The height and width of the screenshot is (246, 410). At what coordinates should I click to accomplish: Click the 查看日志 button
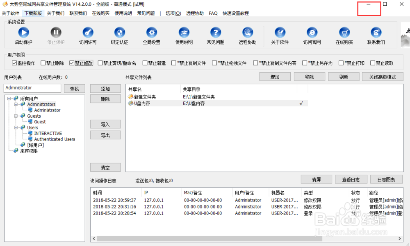351,179
